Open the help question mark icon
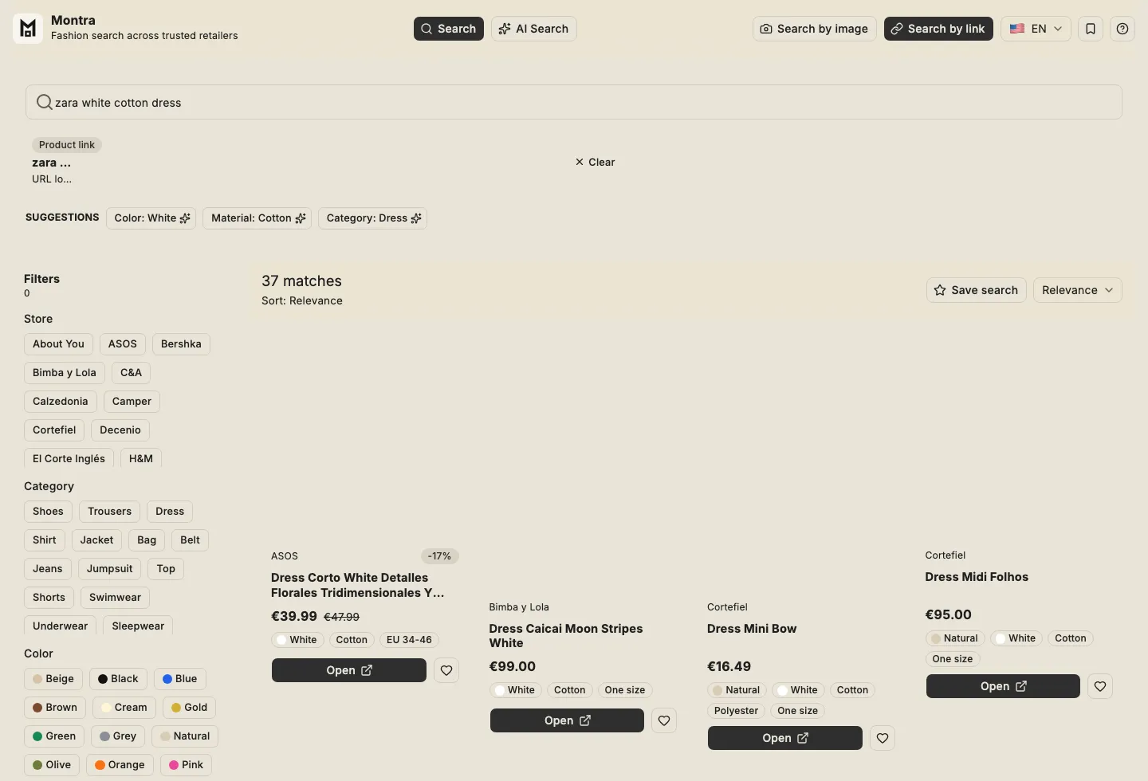 [x=1122, y=29]
